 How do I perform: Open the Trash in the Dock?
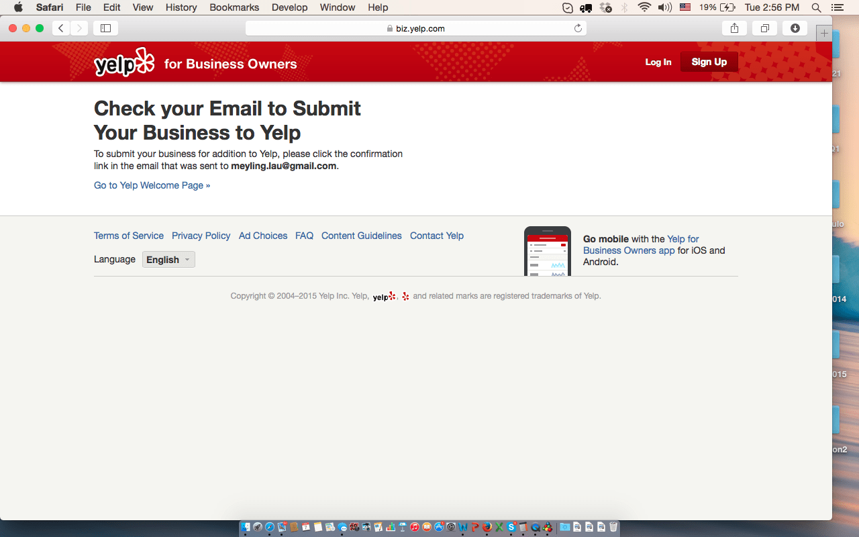[613, 527]
